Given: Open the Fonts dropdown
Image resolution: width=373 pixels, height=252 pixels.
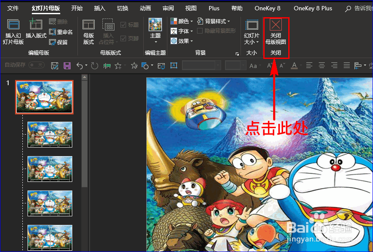Looking at the screenshot, I should [182, 31].
